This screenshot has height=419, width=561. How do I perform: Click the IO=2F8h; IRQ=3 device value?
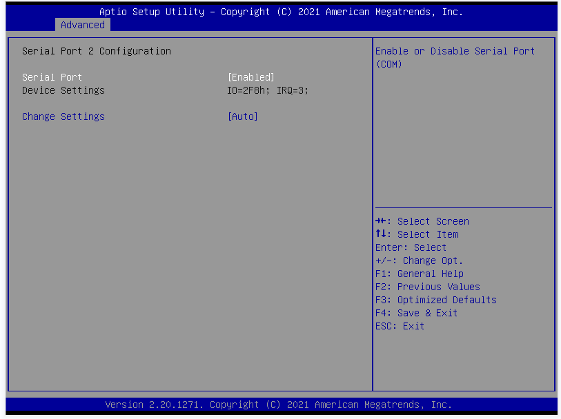point(268,90)
